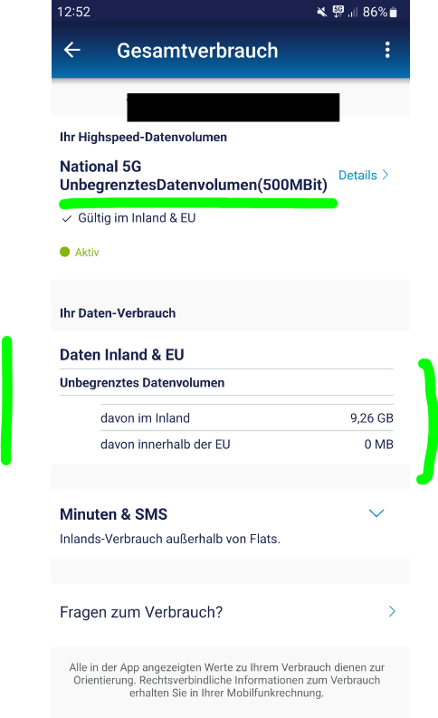Tap checkmark beside Gültig im Inland & EU
Screen dimensions: 438x718
pyautogui.click(x=67, y=219)
